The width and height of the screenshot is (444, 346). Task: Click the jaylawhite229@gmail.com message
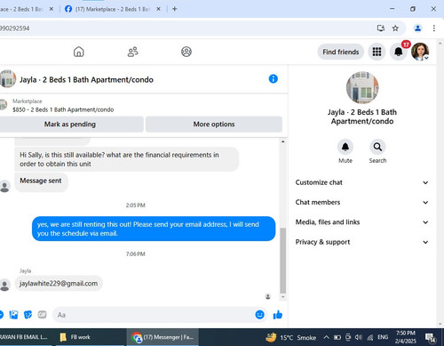coord(59,284)
